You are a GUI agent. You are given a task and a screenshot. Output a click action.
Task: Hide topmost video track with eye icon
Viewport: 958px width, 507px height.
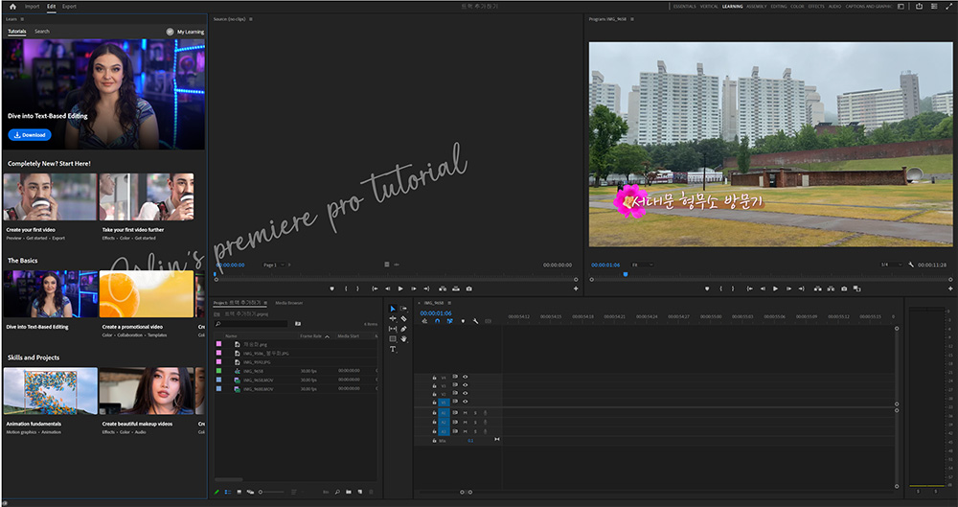[x=465, y=377]
